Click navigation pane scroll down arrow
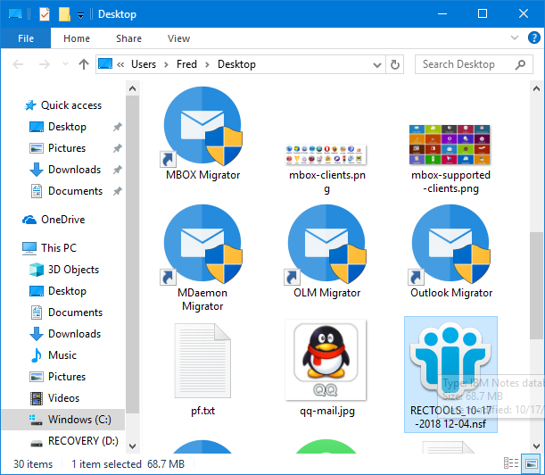The width and height of the screenshot is (545, 475). click(132, 446)
